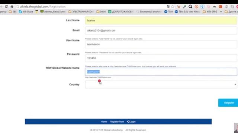Click the 'Country' label
Viewport: 238px width, 133px height.
[74, 85]
